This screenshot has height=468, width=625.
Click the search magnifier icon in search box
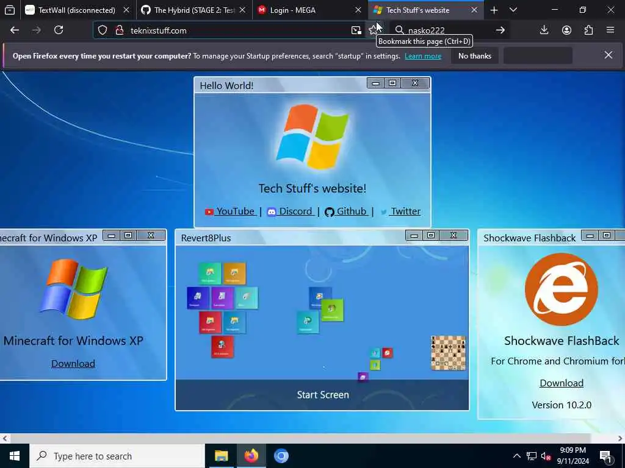coord(399,30)
